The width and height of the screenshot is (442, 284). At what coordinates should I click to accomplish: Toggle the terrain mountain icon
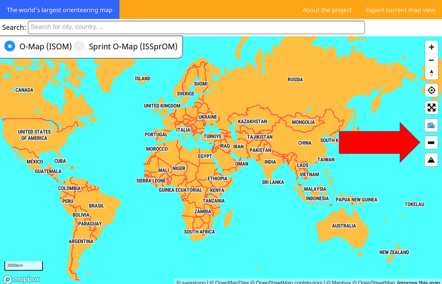tap(431, 160)
